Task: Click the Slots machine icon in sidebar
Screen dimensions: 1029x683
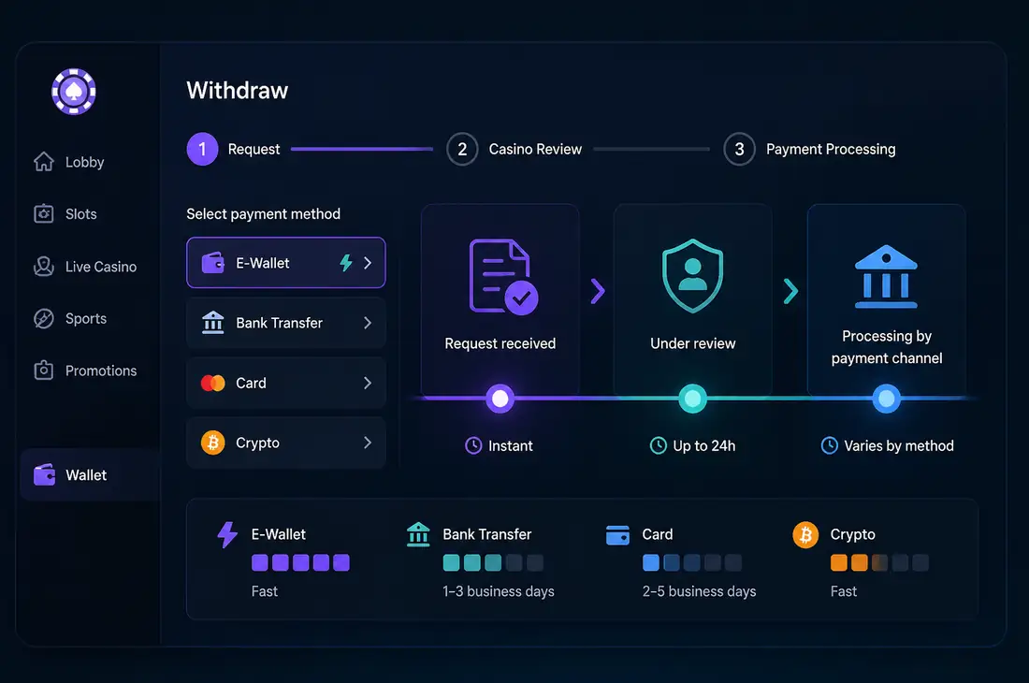Action: tap(44, 214)
